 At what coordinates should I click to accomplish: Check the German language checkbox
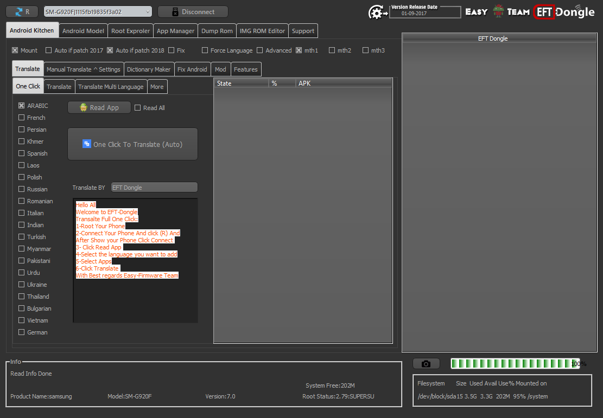click(22, 332)
